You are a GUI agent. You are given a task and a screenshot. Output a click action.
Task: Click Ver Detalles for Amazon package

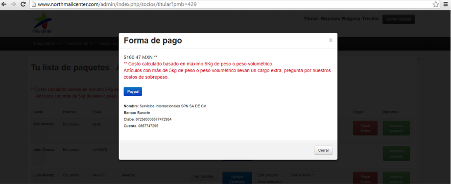[204, 177]
